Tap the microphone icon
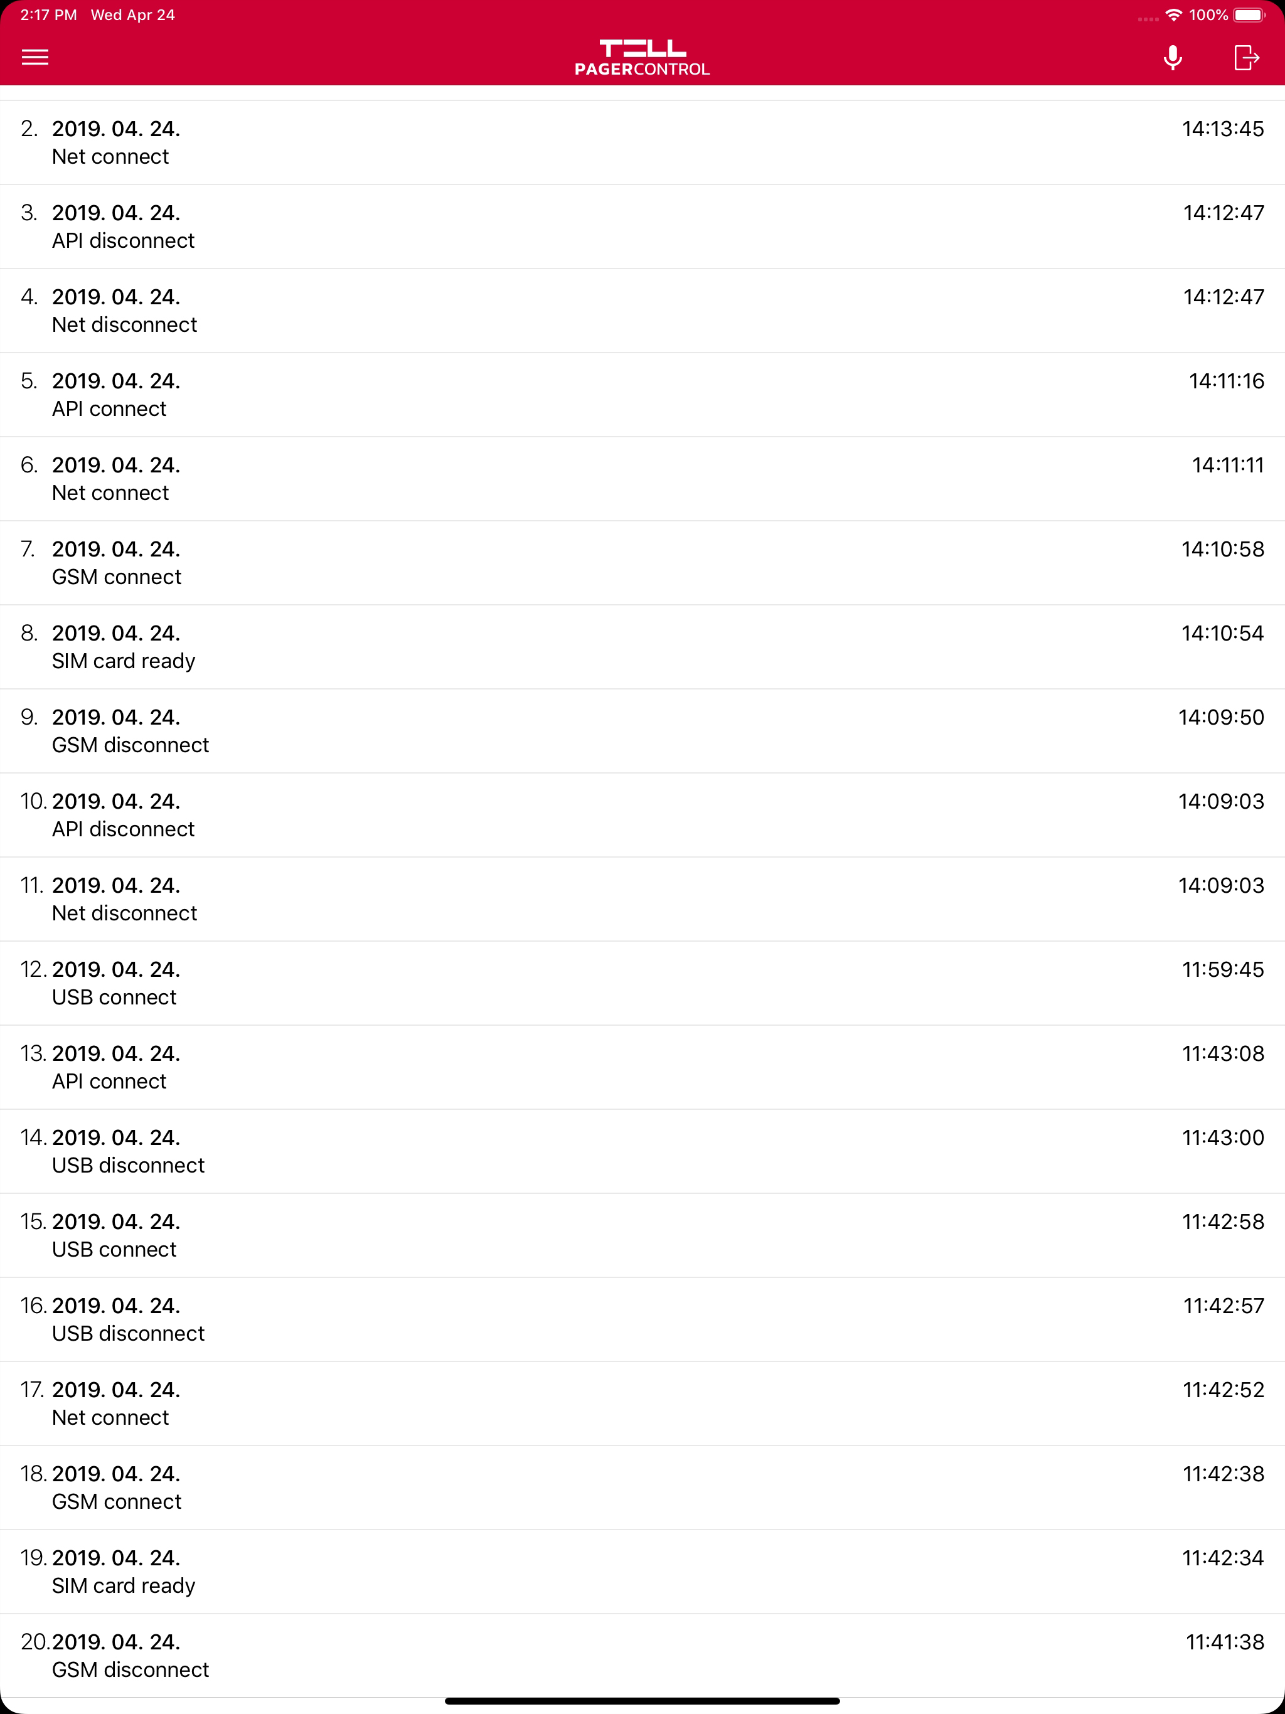1285x1714 pixels. 1173,57
